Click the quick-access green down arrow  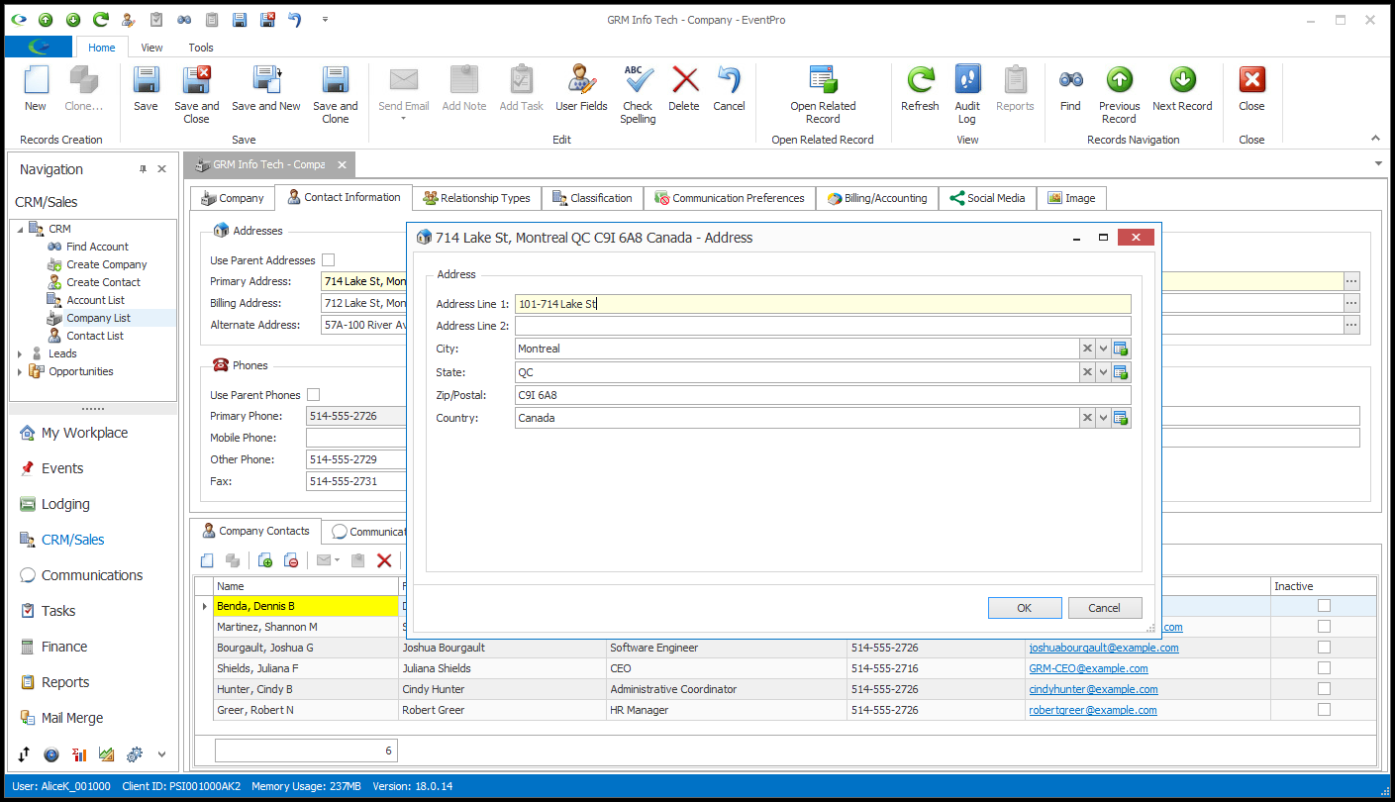tap(74, 20)
